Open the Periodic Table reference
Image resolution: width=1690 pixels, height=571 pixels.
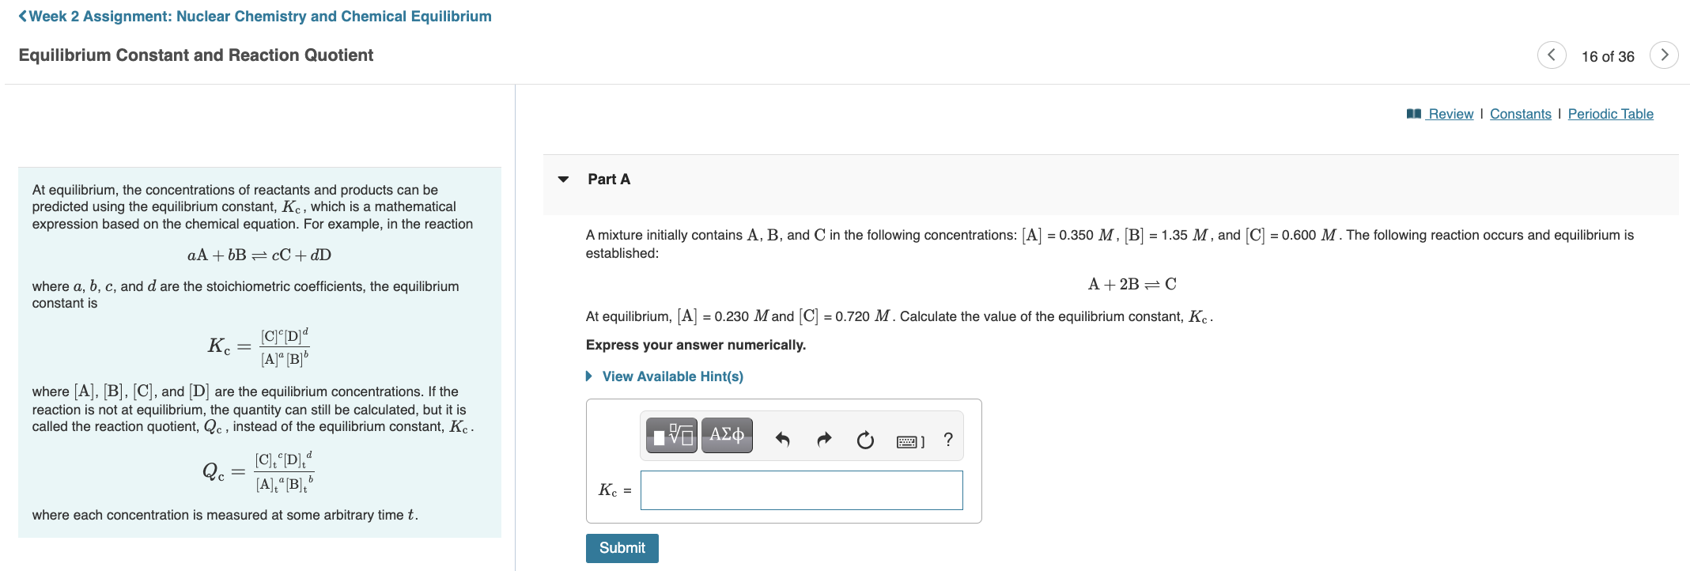(1610, 113)
